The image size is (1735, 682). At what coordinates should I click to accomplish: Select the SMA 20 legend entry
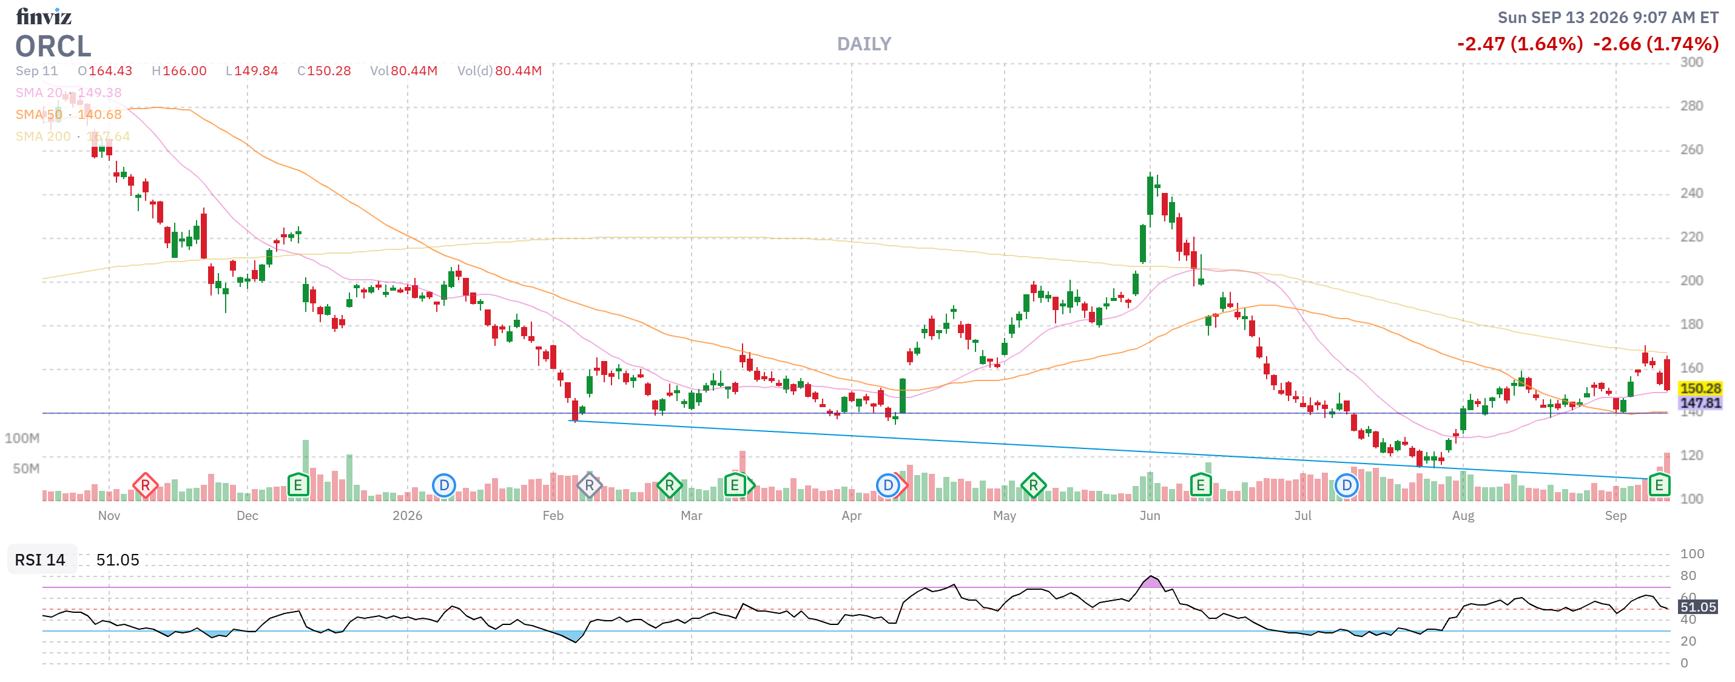point(69,92)
